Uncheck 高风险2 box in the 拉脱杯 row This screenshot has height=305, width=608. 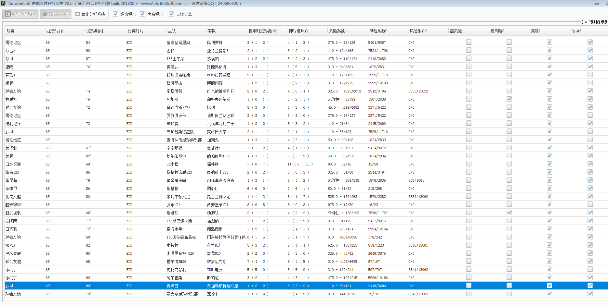(509, 99)
